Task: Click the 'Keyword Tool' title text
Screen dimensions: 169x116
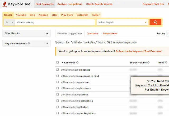Action: (20, 4)
